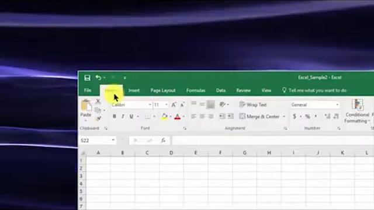Toggle Bold formatting

[115, 117]
